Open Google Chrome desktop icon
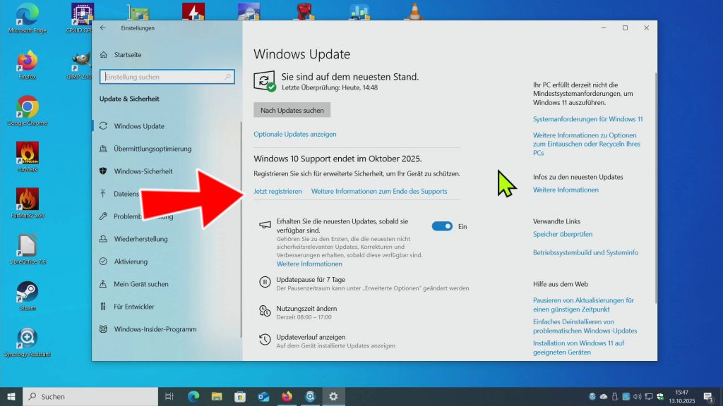The image size is (723, 406). pos(28,111)
